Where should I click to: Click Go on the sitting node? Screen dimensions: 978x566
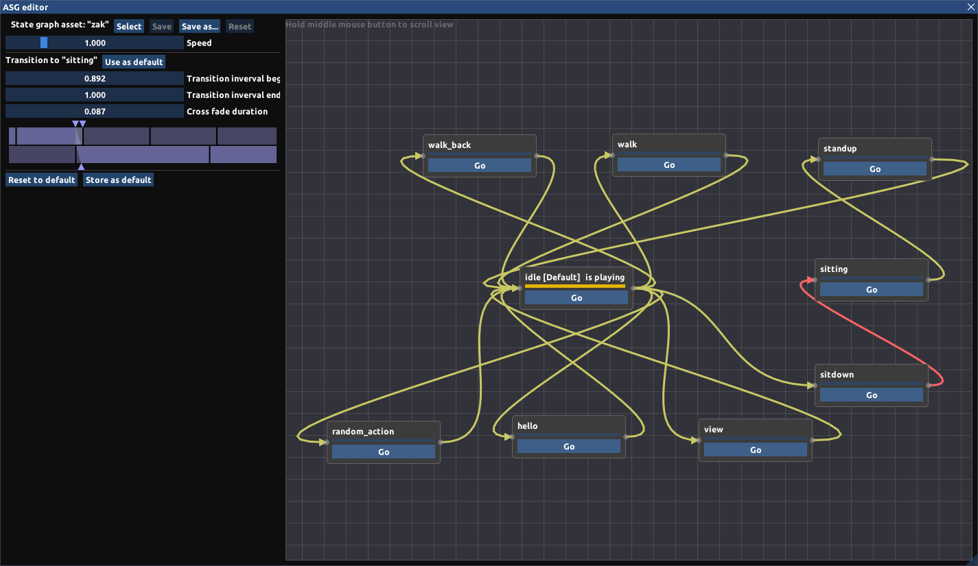click(872, 289)
